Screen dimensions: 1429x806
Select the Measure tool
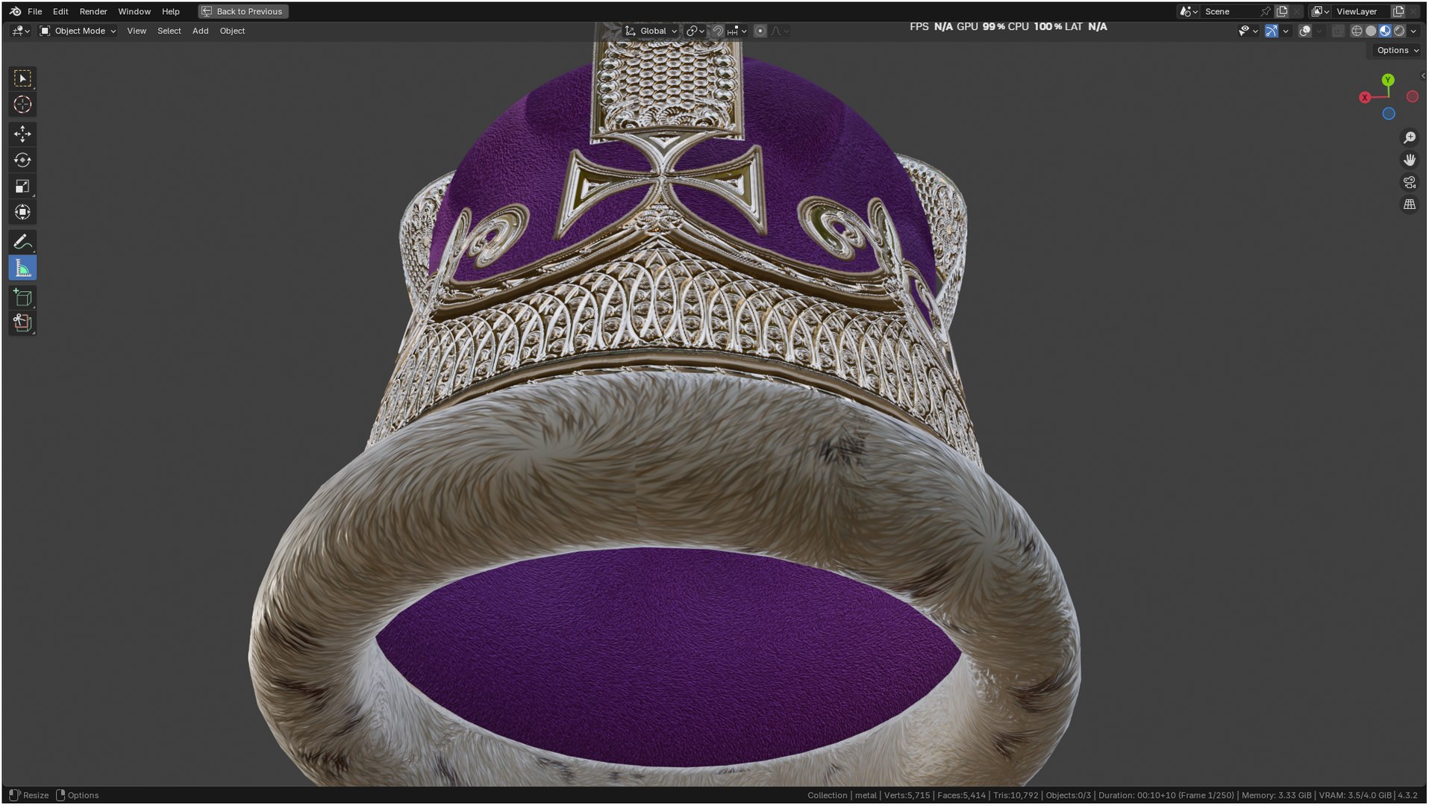[22, 269]
